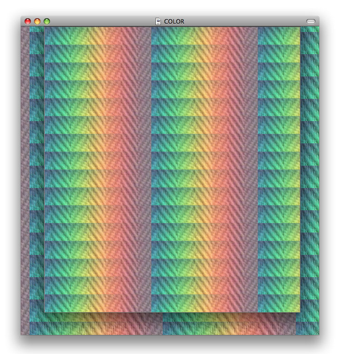
Task: Close the COLOR window
Action: 28,21
